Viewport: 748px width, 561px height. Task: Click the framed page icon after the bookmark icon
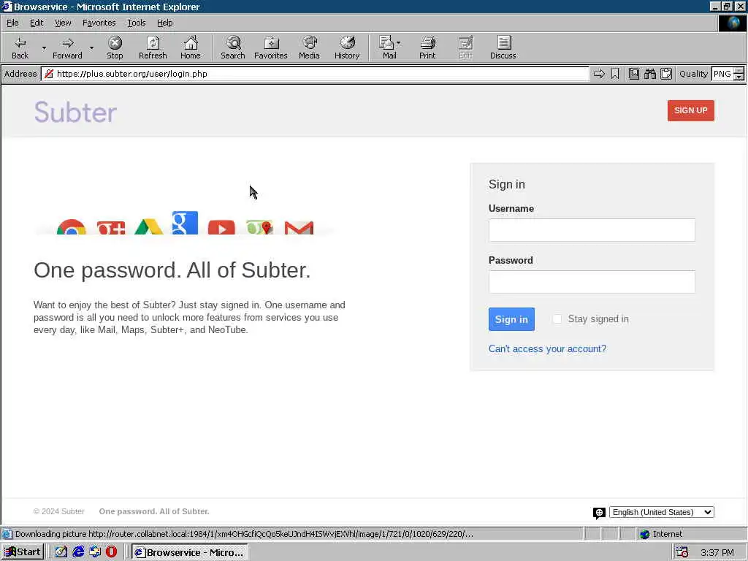(x=634, y=74)
